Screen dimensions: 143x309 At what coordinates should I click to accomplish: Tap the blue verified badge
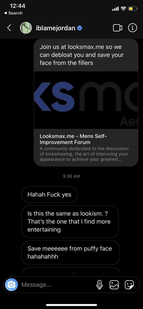pyautogui.click(x=80, y=28)
